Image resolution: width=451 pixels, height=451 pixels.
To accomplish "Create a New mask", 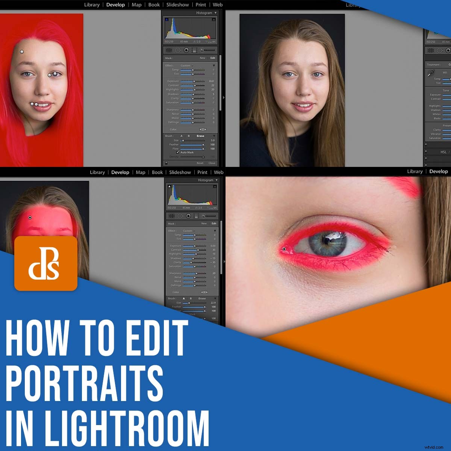I will (203, 58).
